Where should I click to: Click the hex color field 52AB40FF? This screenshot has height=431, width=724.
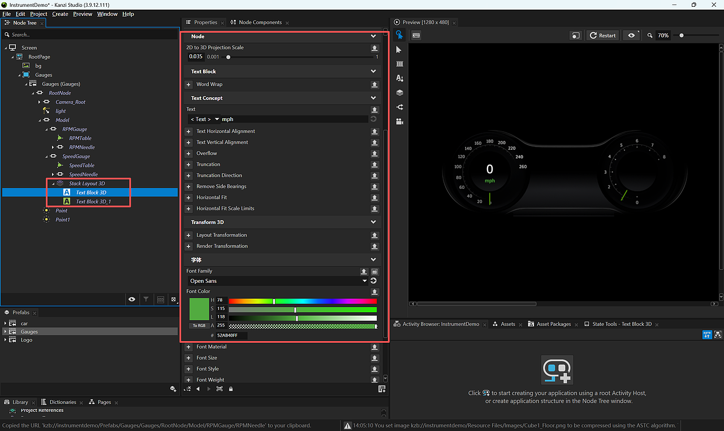(x=231, y=335)
